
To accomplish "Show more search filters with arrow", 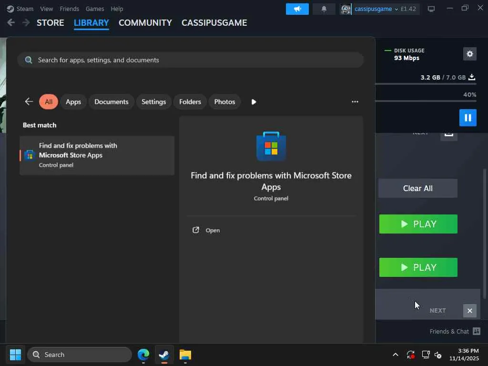I will point(254,102).
